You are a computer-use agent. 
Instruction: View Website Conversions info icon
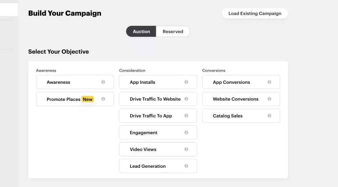pos(269,99)
